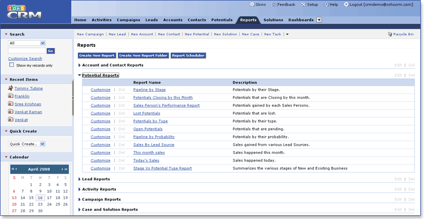
Task: Click the contact icon beside Franklin
Action: coord(10,96)
